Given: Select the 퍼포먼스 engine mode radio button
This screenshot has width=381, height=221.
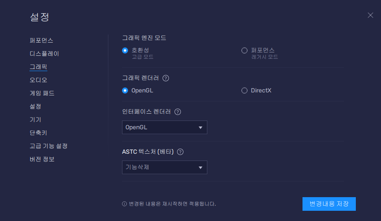Looking at the screenshot, I should [x=244, y=50].
